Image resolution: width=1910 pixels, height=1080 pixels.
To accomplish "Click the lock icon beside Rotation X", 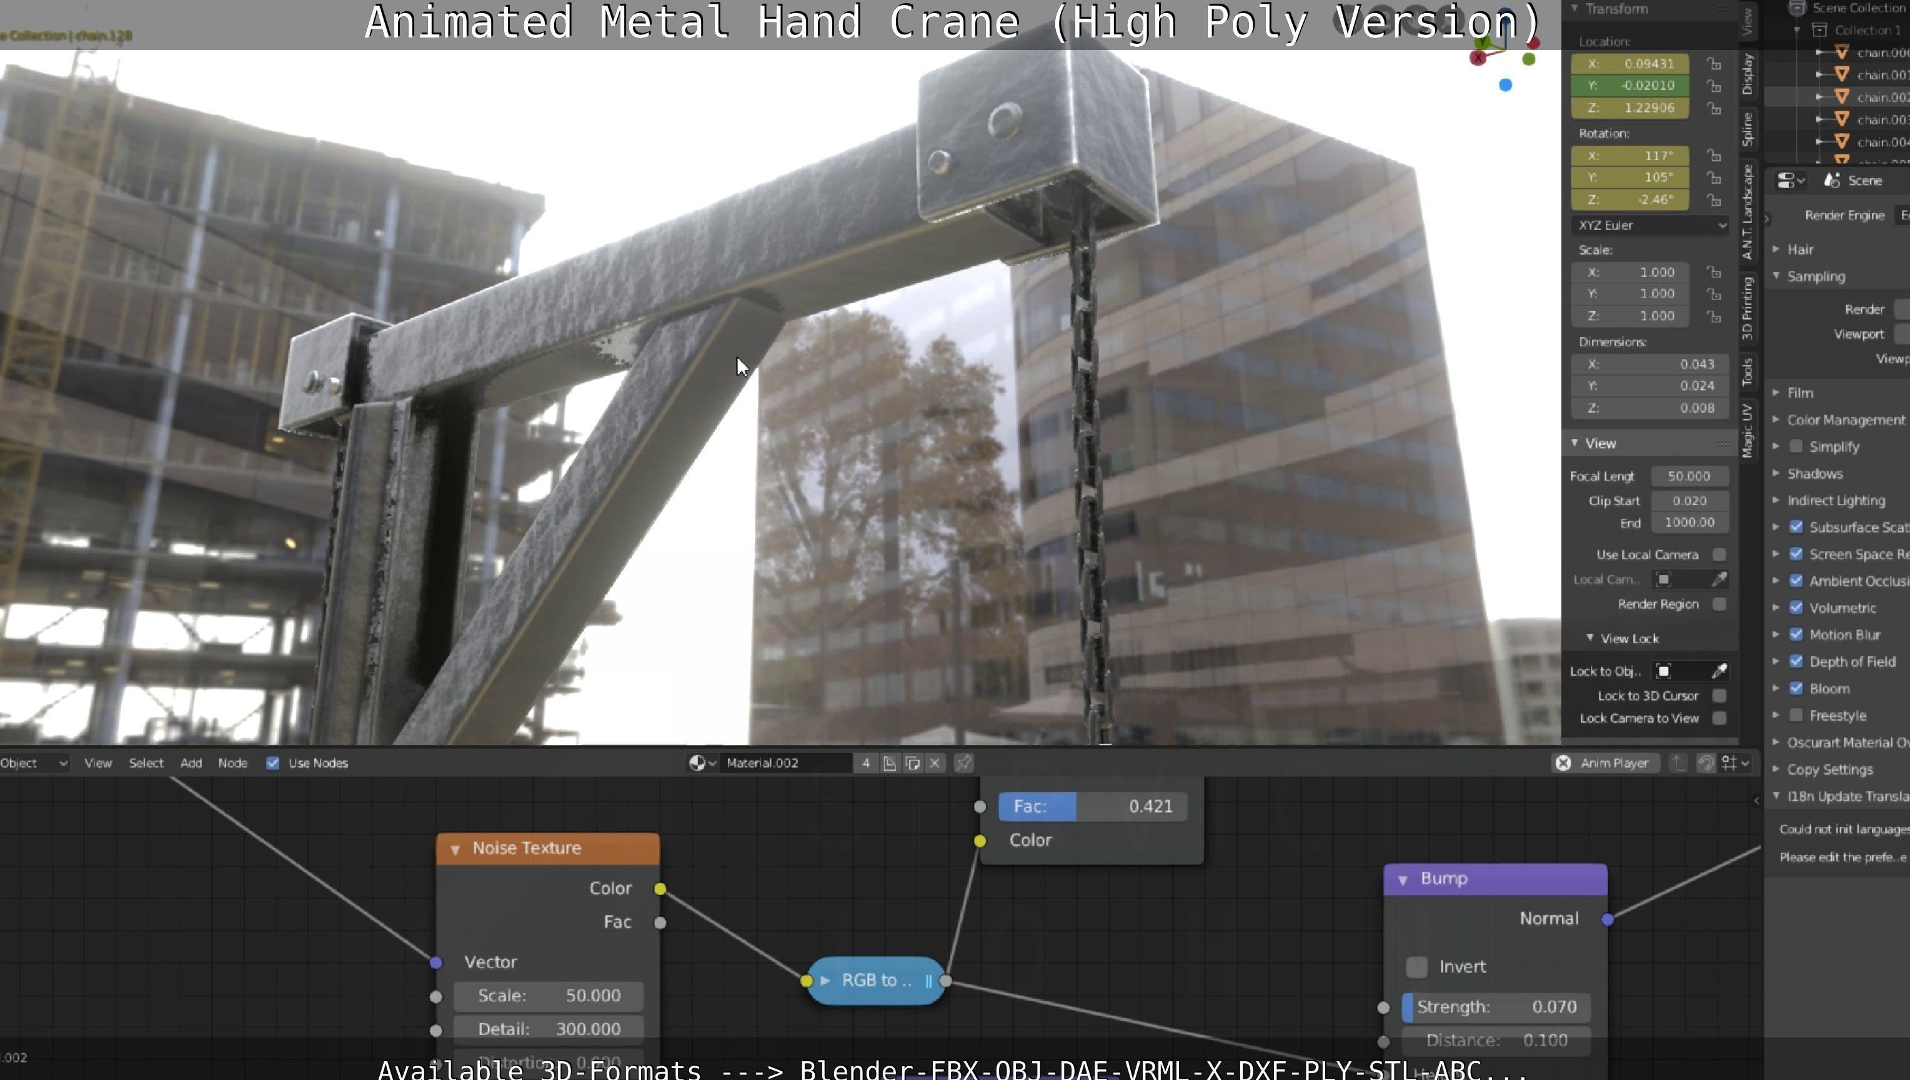I will (1714, 156).
